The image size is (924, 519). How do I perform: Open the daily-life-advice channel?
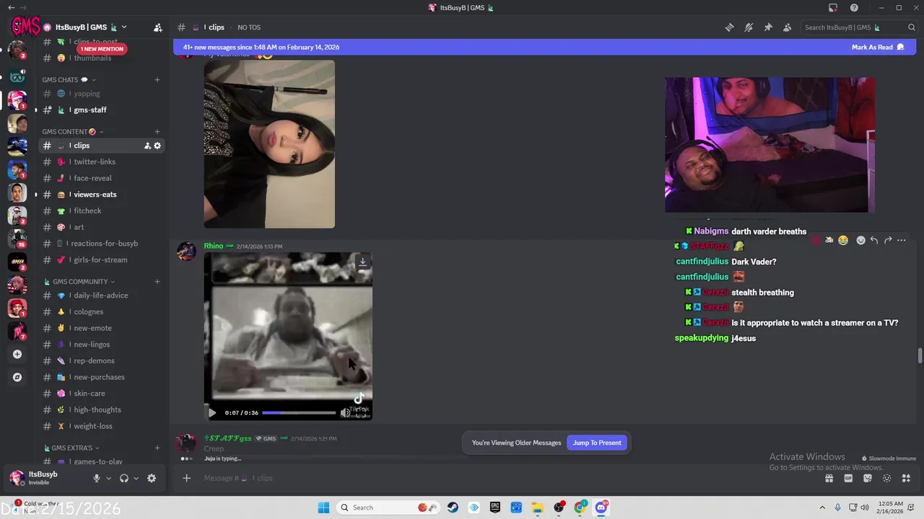pos(101,296)
